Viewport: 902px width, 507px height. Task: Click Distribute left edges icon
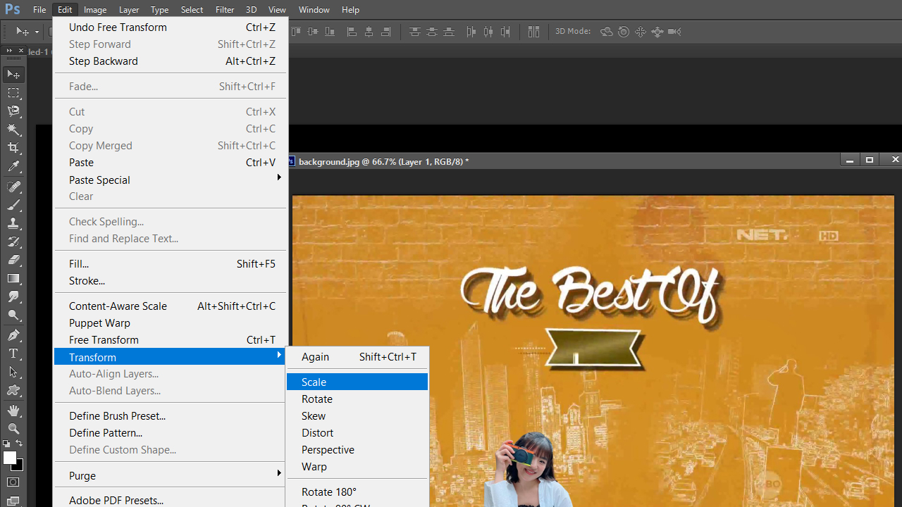tap(471, 32)
